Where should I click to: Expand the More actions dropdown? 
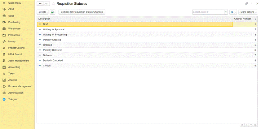(x=248, y=12)
